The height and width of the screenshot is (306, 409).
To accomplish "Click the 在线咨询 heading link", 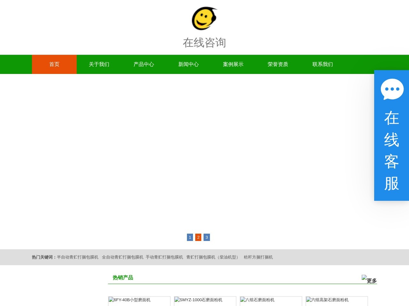I will [x=204, y=43].
